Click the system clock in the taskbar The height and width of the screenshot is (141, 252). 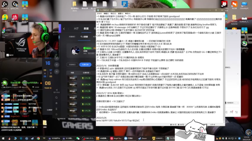coord(247,138)
